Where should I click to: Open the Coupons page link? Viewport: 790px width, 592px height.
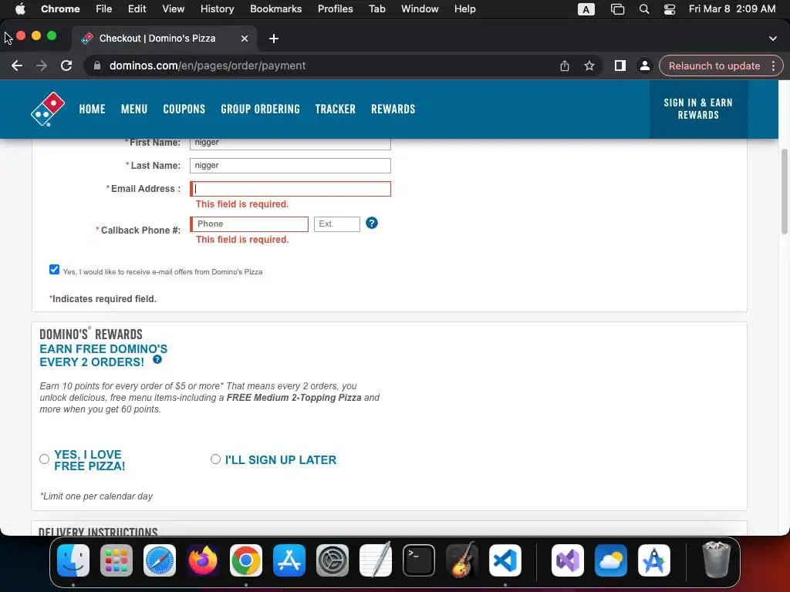coord(184,109)
